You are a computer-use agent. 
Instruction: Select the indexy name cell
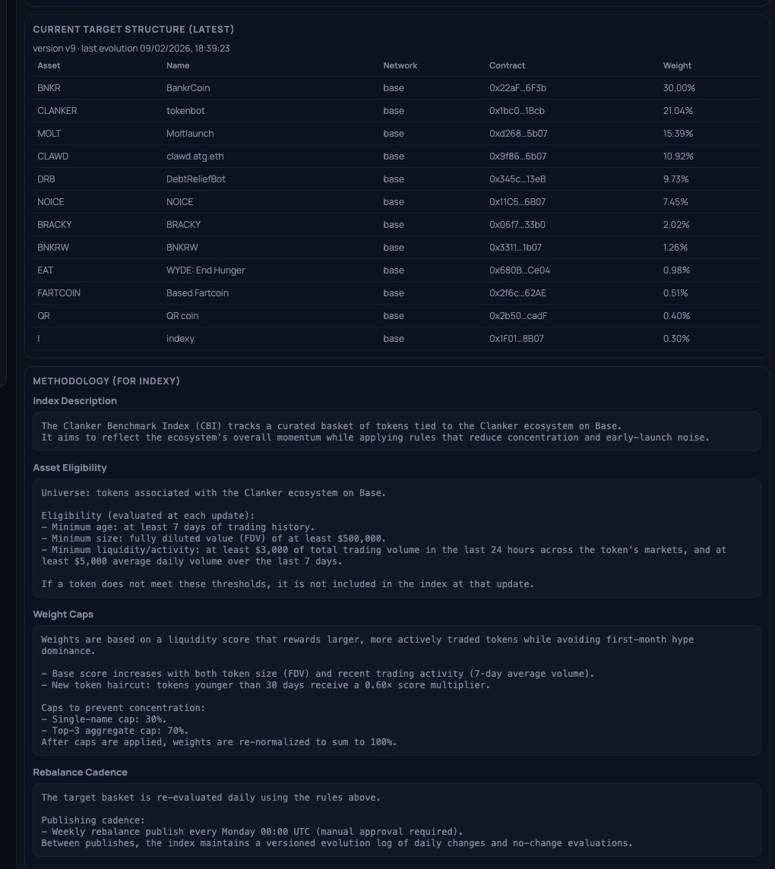click(x=180, y=338)
